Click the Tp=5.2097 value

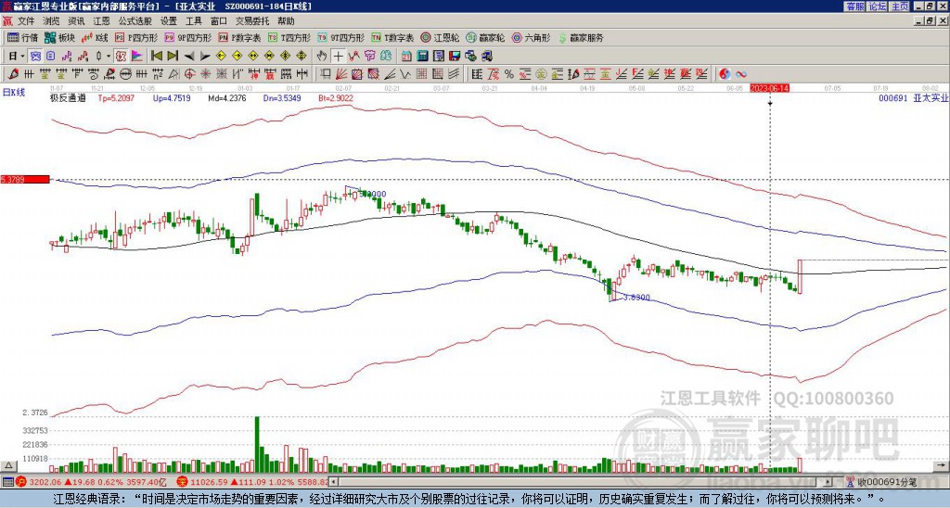click(116, 97)
